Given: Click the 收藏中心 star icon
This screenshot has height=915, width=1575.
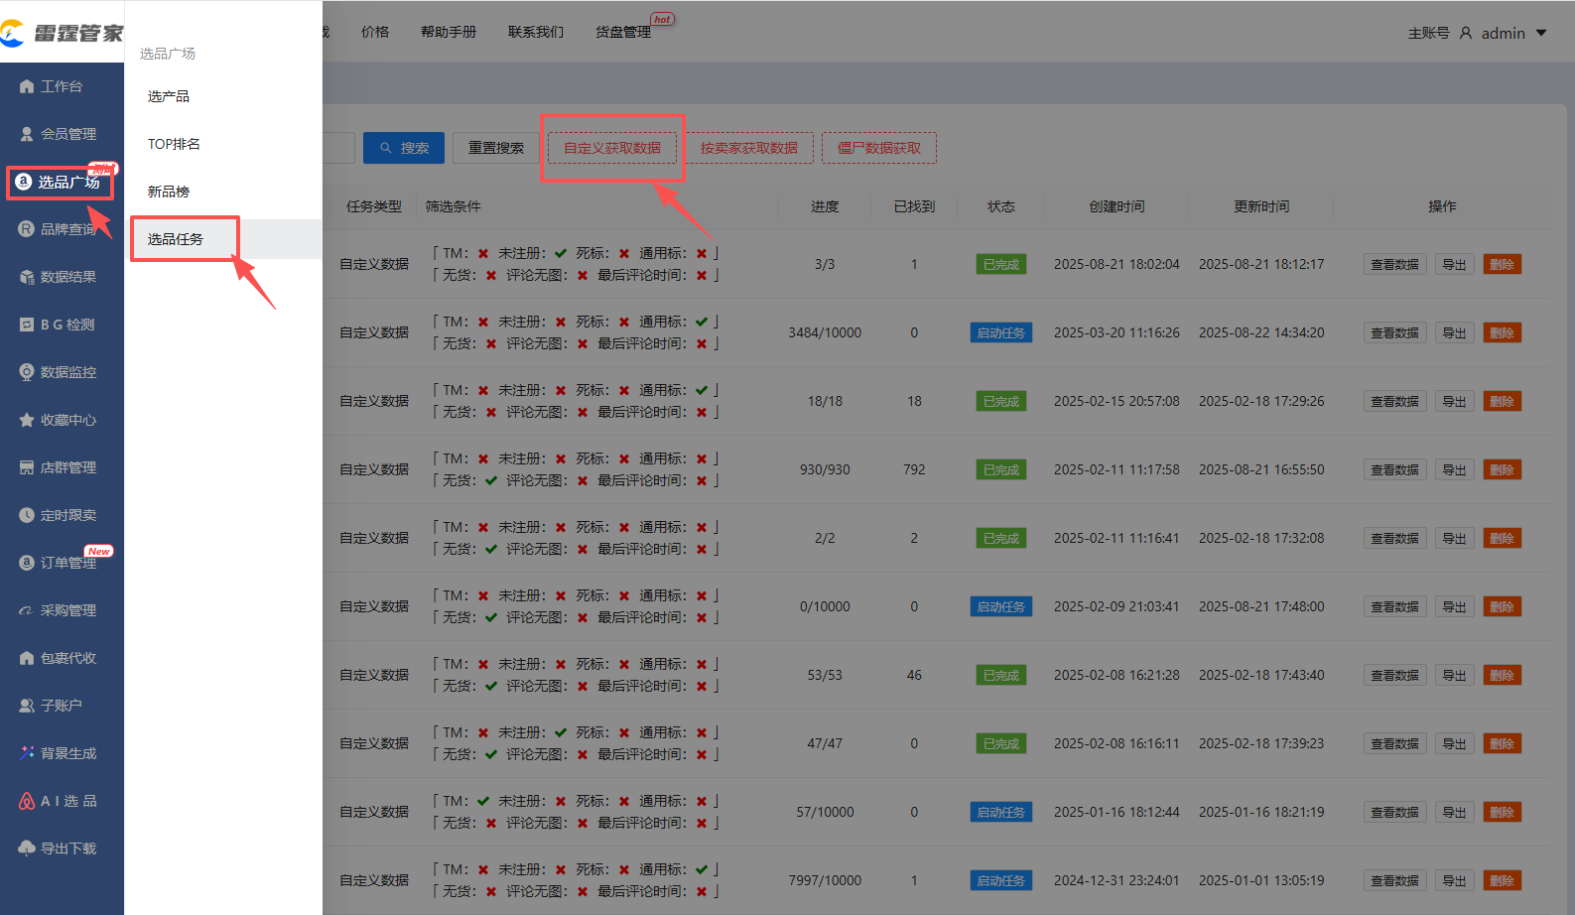Looking at the screenshot, I should point(27,420).
